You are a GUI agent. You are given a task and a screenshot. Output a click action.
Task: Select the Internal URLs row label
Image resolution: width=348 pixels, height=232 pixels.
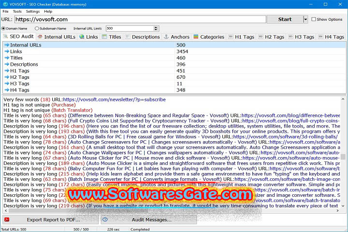point(26,45)
